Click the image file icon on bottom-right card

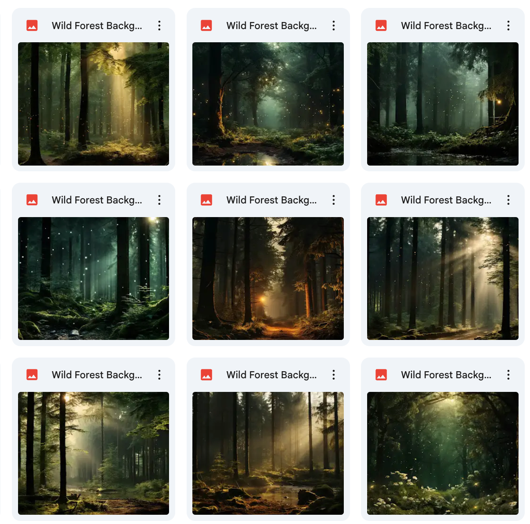click(381, 375)
